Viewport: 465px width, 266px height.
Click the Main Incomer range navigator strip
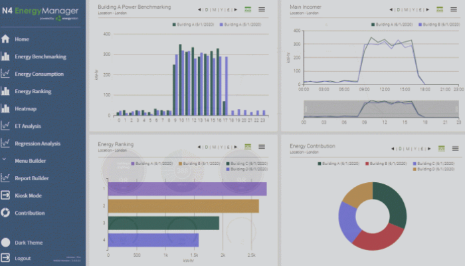point(381,109)
